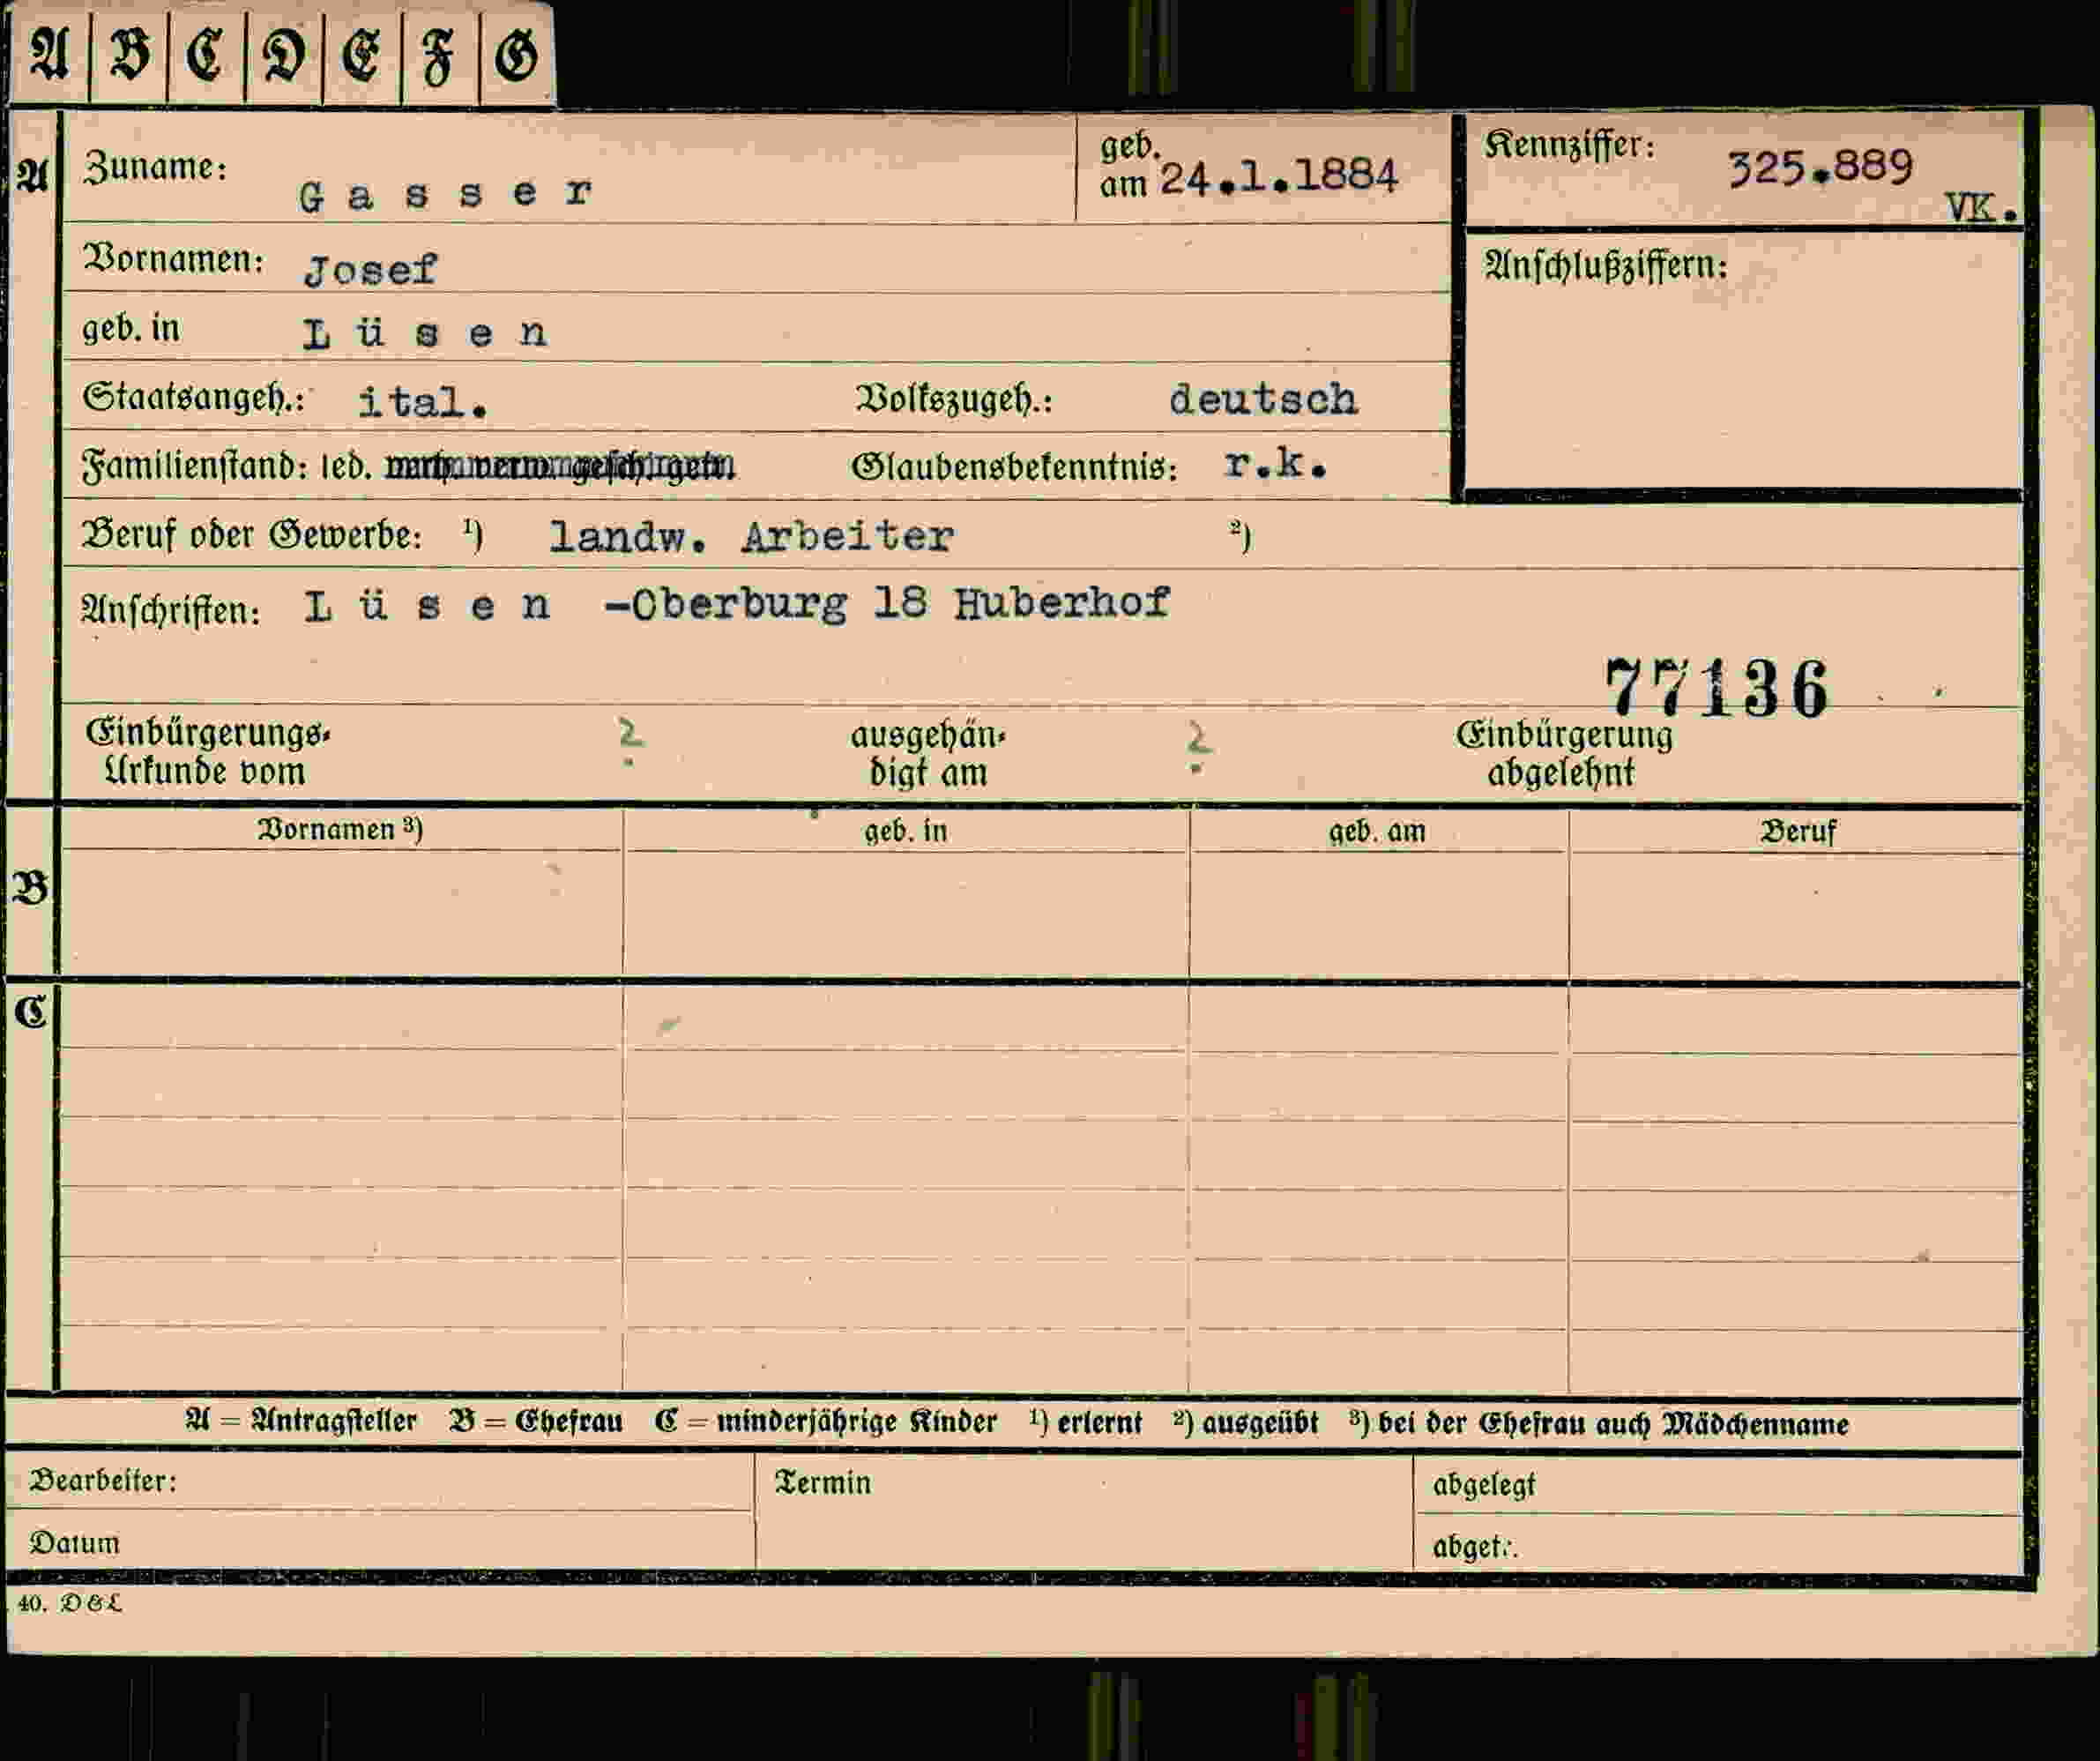Click ethnicity value 'deutsch'

point(1263,399)
